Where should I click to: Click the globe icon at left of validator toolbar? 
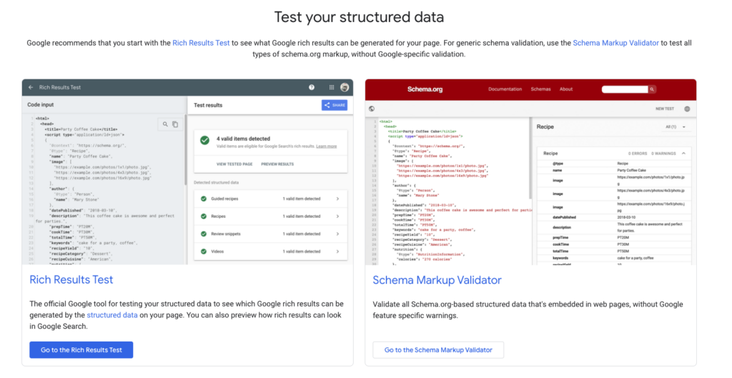[372, 109]
